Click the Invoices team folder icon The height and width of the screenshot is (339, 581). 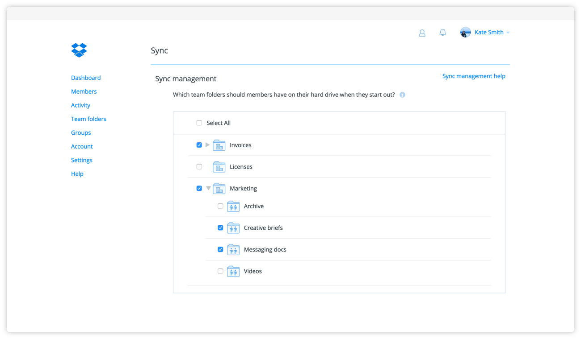click(x=219, y=145)
